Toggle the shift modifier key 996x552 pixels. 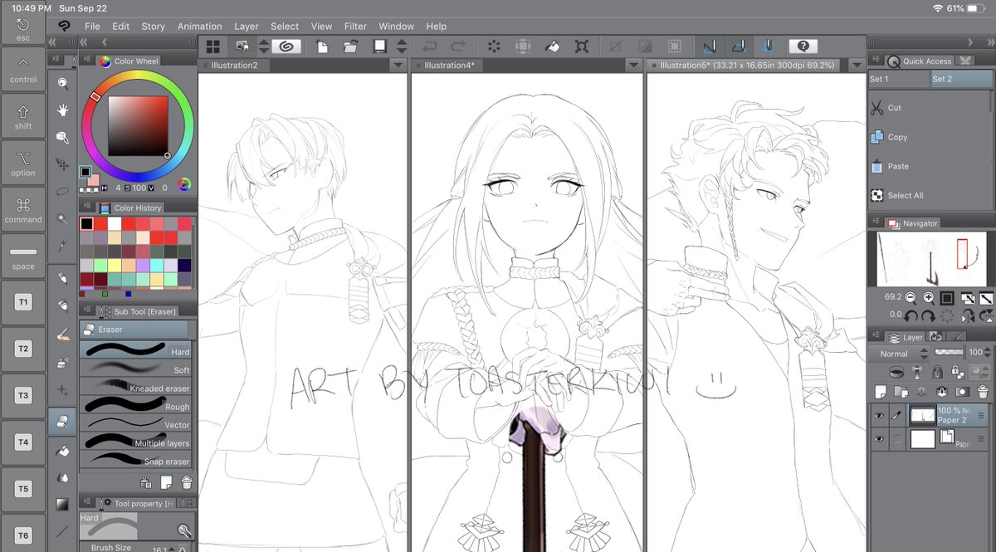pos(23,116)
